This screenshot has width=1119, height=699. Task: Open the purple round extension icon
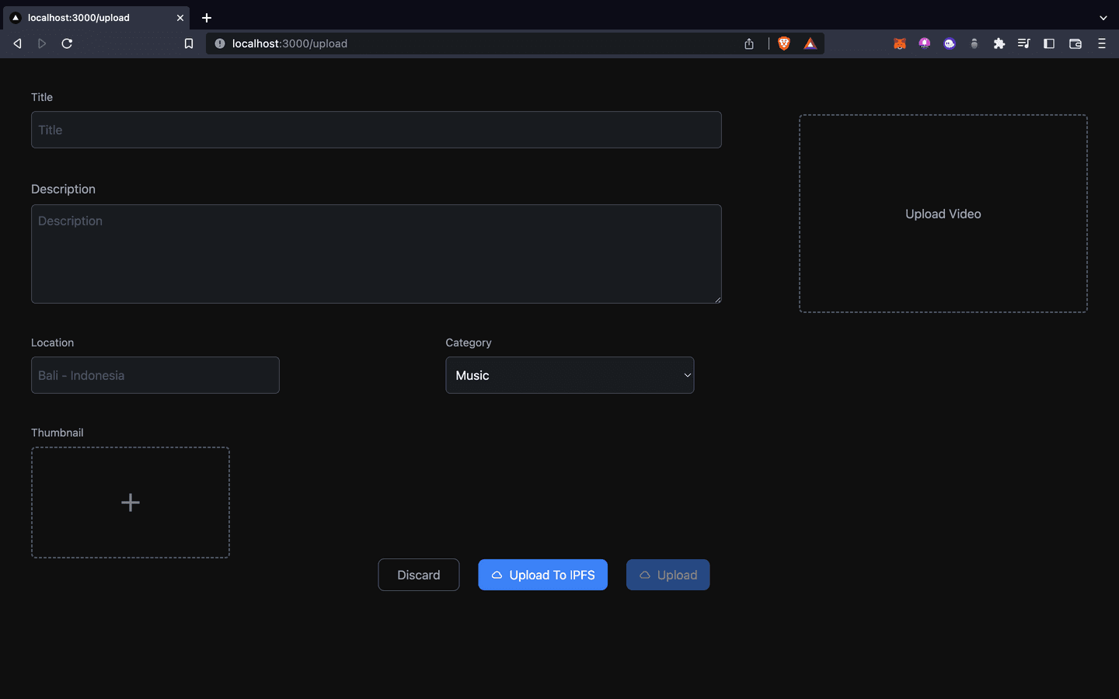(x=925, y=43)
